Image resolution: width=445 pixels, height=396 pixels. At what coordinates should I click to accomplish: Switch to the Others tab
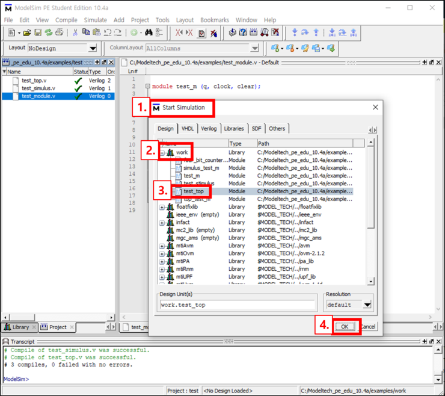(x=277, y=129)
